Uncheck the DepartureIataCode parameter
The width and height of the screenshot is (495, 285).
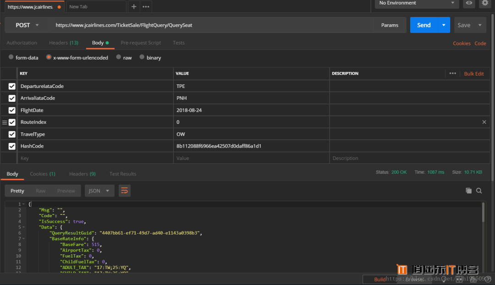tap(12, 86)
